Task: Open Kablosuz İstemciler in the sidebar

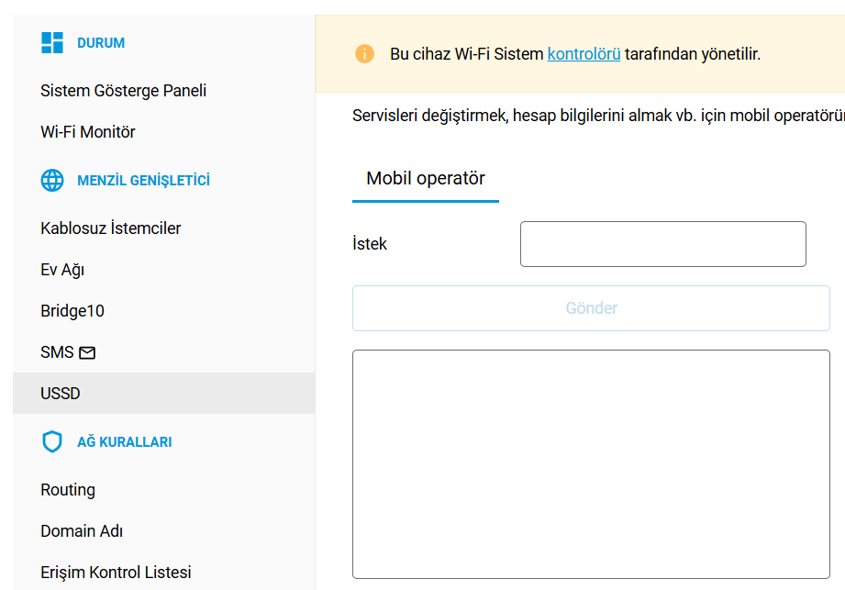Action: [110, 228]
